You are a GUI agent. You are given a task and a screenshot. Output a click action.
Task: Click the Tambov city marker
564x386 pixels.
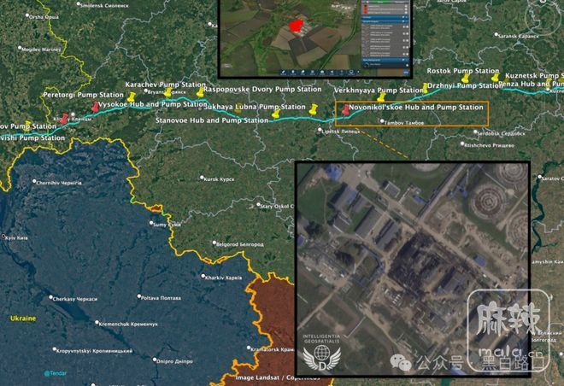[x=382, y=122]
